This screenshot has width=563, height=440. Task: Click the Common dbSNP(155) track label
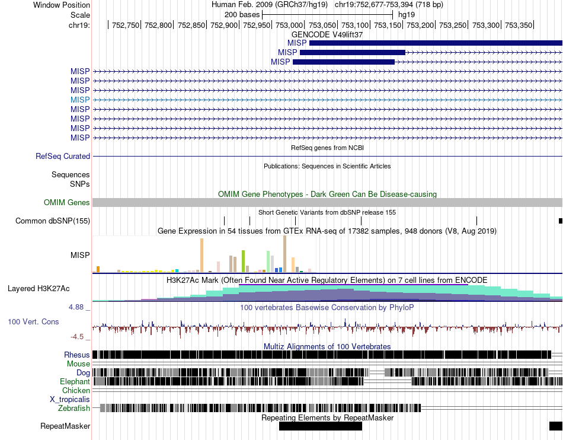[x=52, y=221]
